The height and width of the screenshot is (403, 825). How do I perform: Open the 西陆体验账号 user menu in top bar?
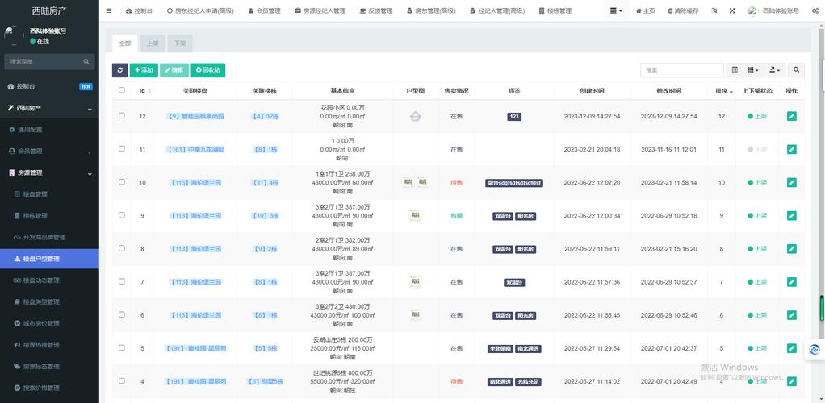pos(773,10)
